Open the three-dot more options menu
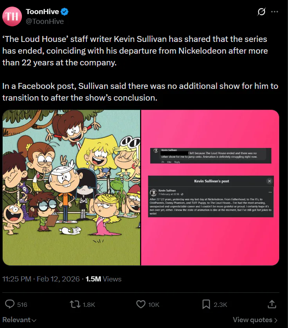This screenshot has width=288, height=328. pyautogui.click(x=275, y=12)
